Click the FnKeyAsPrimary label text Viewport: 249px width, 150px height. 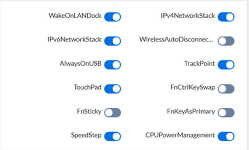tap(191, 111)
